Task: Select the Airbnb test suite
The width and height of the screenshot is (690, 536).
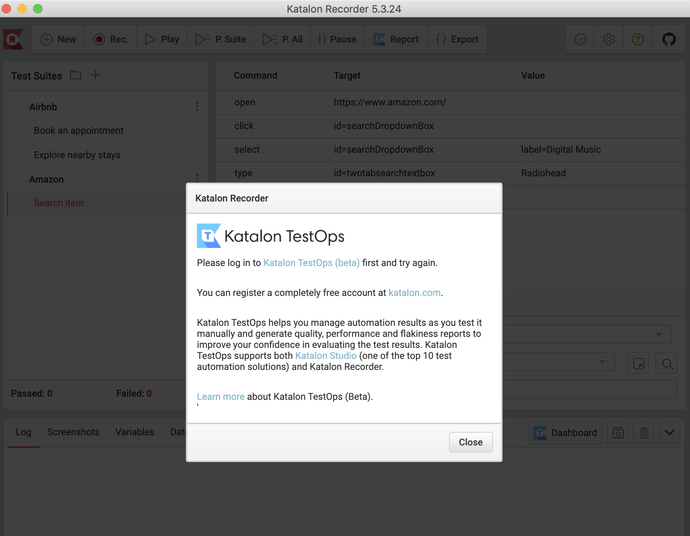Action: [43, 107]
